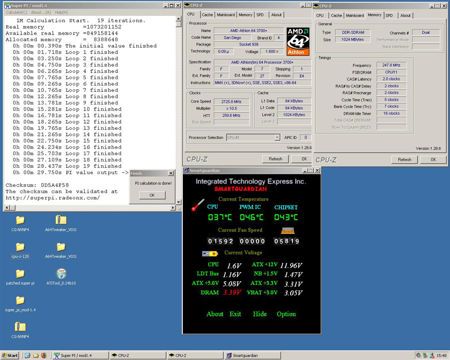Click the Option link in Smartguardian
The width and height of the screenshot is (450, 360).
[286, 314]
